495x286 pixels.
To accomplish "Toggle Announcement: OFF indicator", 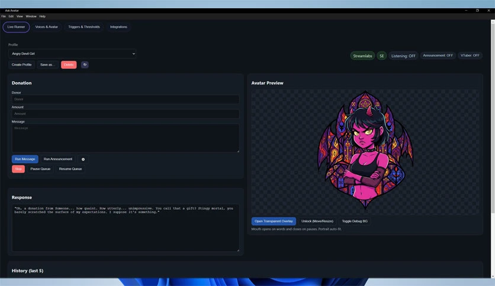I will [438, 56].
